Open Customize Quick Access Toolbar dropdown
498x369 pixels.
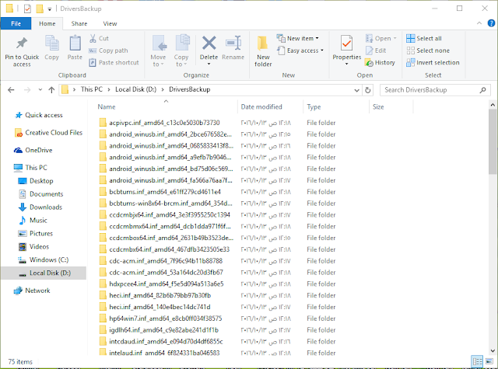click(50, 9)
